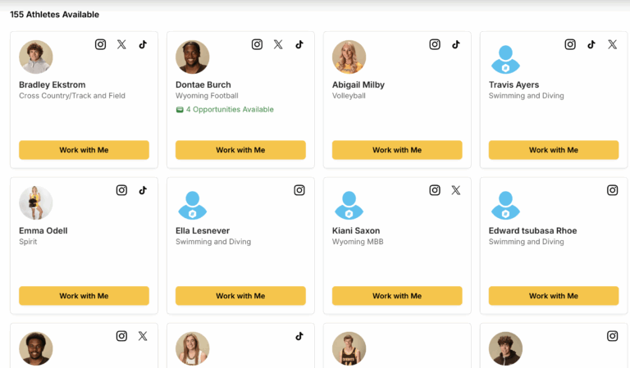630x368 pixels.
Task: Click Ella Lesnever's default avatar
Action: tap(193, 204)
